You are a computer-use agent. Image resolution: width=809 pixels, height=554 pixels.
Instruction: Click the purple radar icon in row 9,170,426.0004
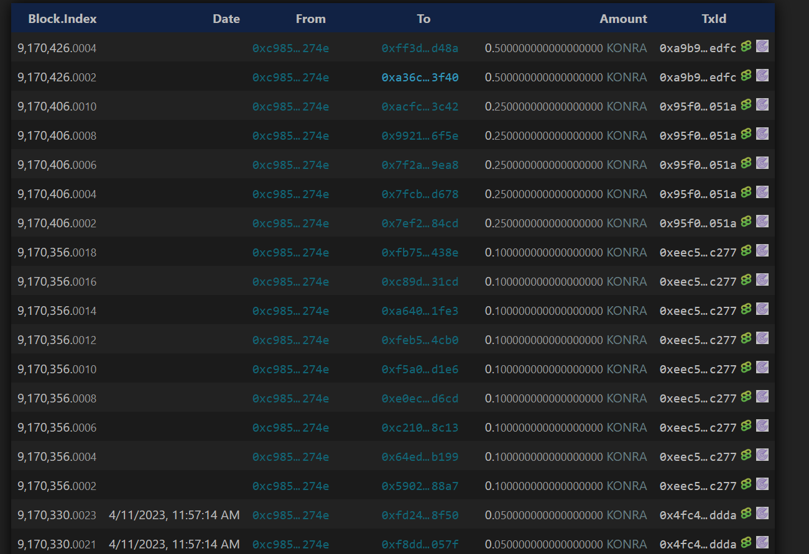762,46
